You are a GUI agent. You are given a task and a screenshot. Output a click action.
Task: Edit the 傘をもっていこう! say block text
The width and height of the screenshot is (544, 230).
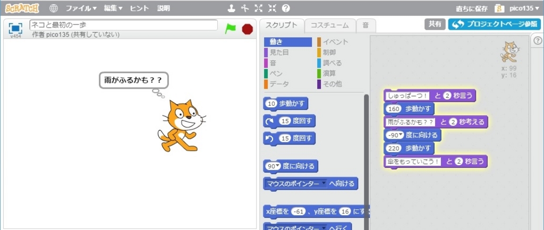point(413,161)
